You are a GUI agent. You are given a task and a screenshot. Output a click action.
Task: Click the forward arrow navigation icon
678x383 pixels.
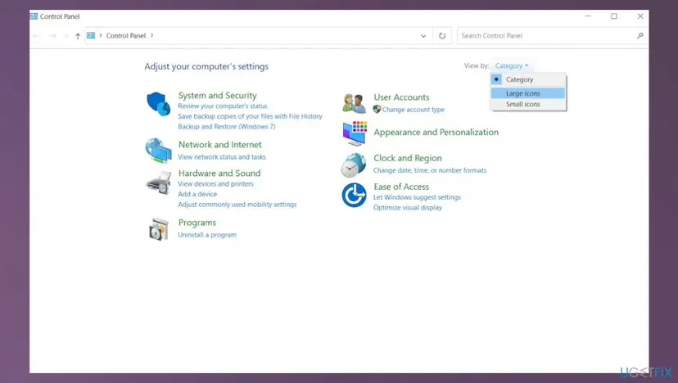tap(52, 36)
